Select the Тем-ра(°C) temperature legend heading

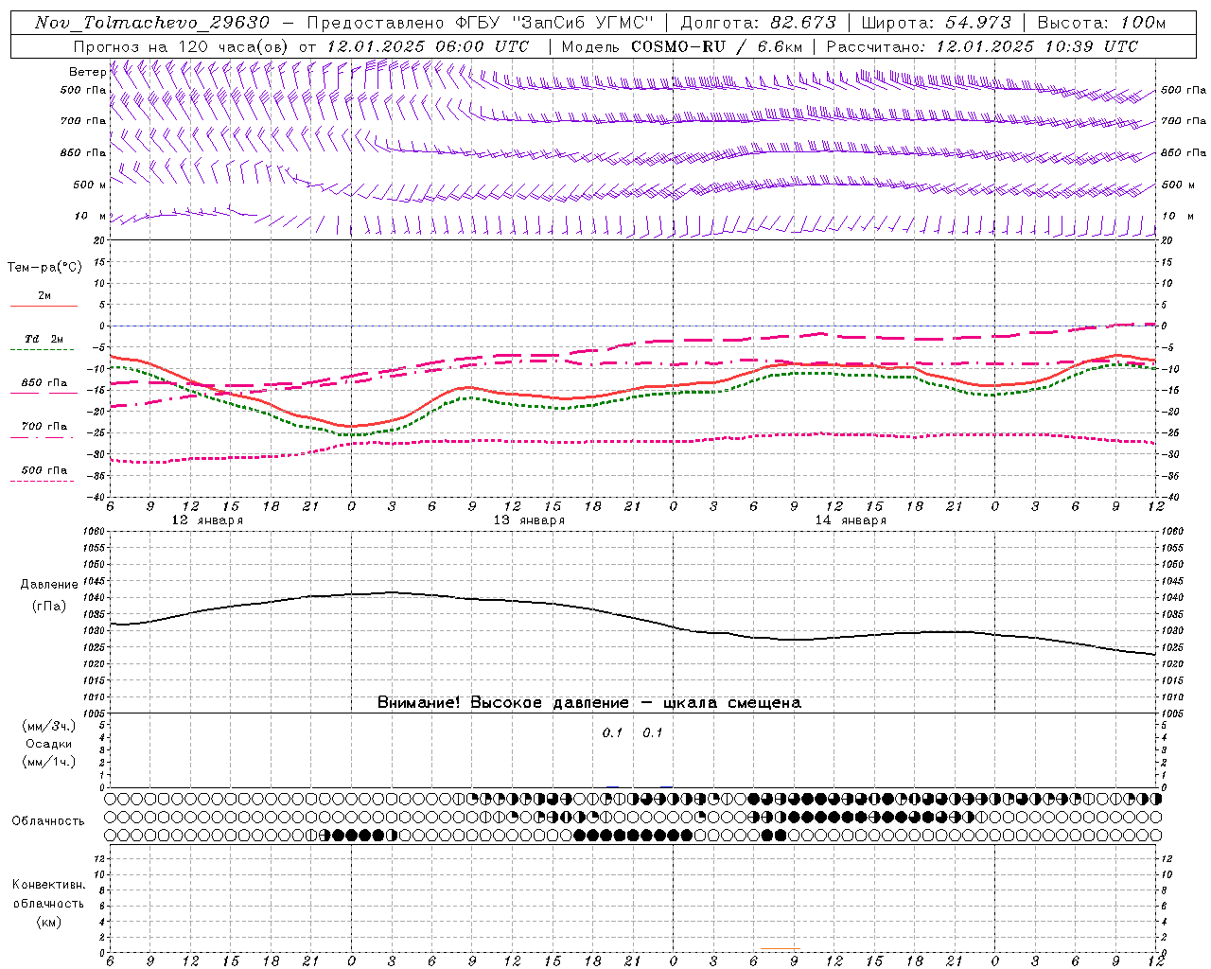click(x=44, y=268)
